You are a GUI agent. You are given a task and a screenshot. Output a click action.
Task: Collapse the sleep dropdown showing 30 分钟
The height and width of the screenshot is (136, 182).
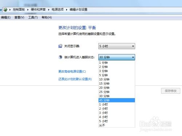[x=116, y=57]
